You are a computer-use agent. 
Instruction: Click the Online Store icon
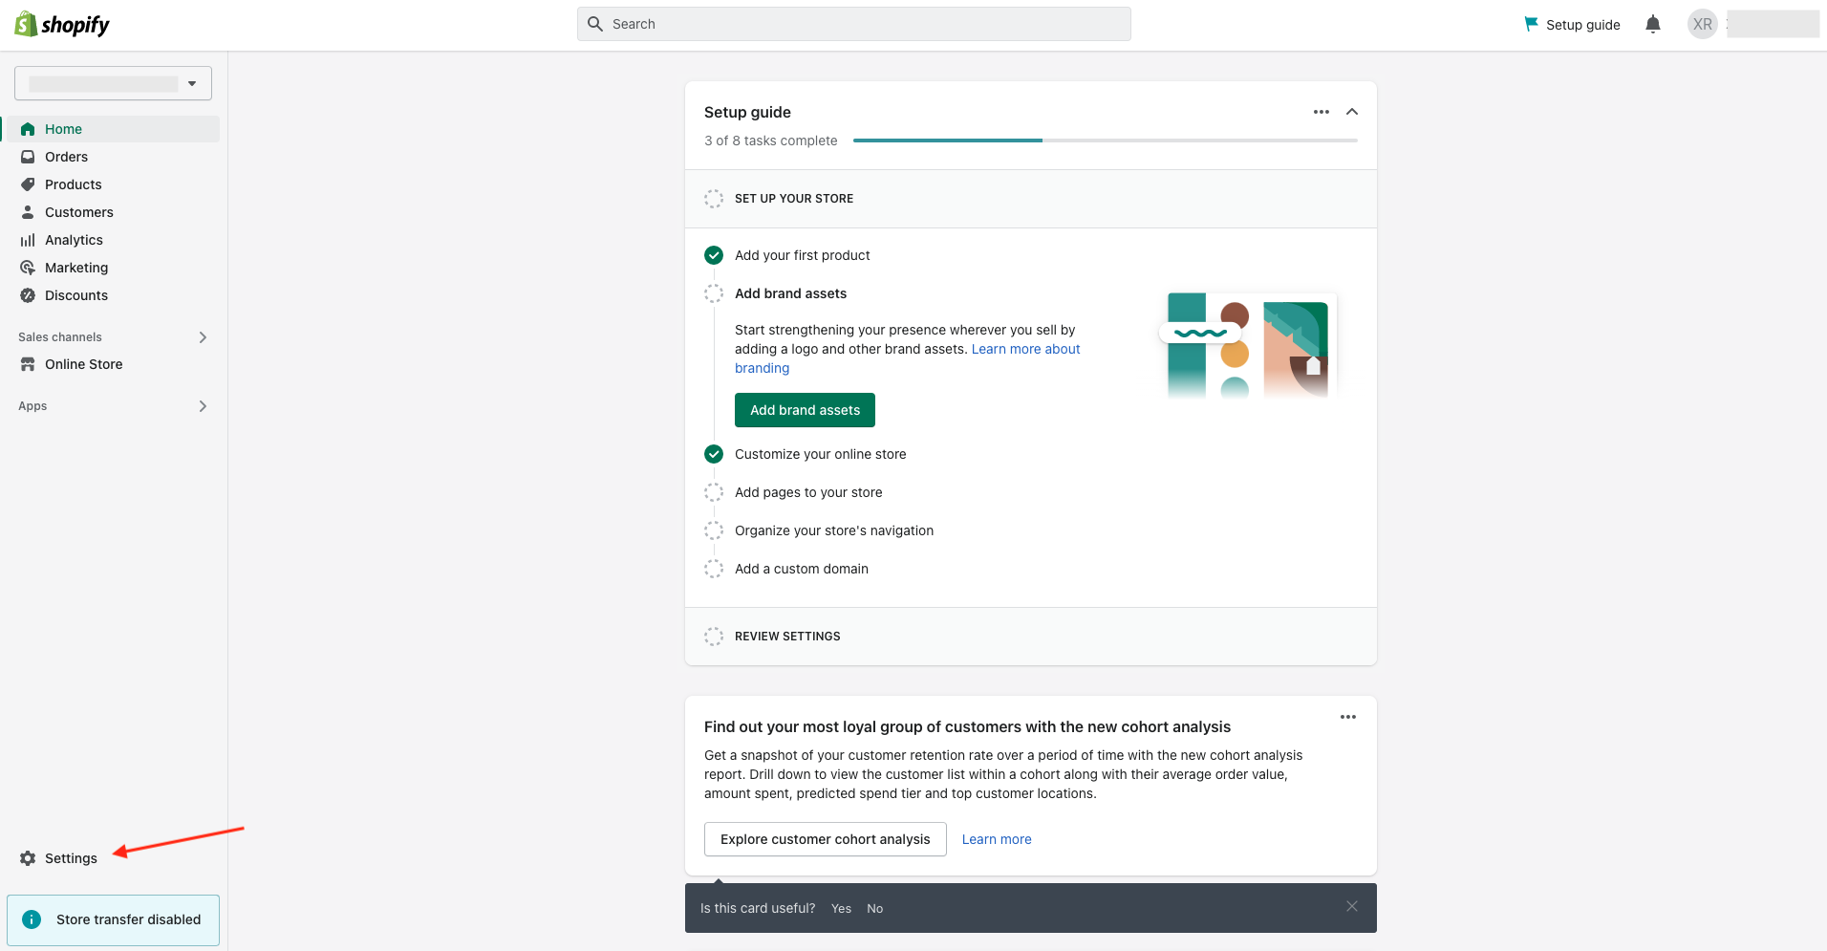coord(28,364)
